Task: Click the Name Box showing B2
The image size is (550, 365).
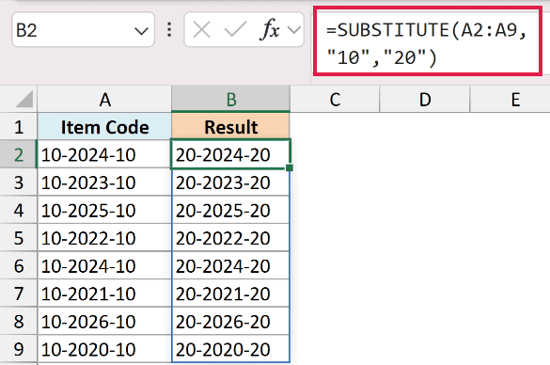Action: 83,30
